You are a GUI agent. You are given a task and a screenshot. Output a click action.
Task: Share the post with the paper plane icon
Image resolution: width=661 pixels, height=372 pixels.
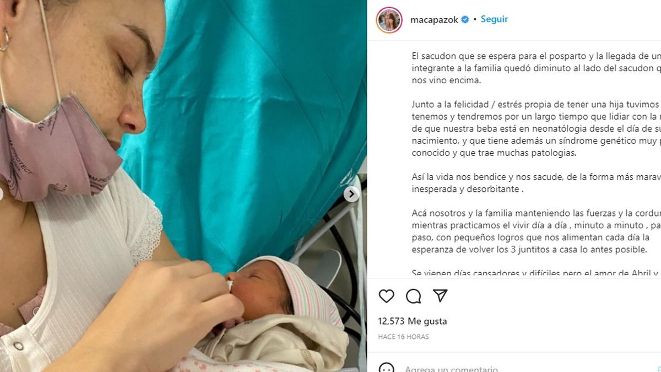pos(440,296)
